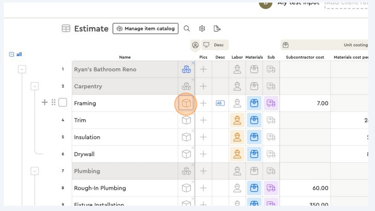Toggle the materials icon for Drywall
The width and height of the screenshot is (375, 211).
click(254, 154)
